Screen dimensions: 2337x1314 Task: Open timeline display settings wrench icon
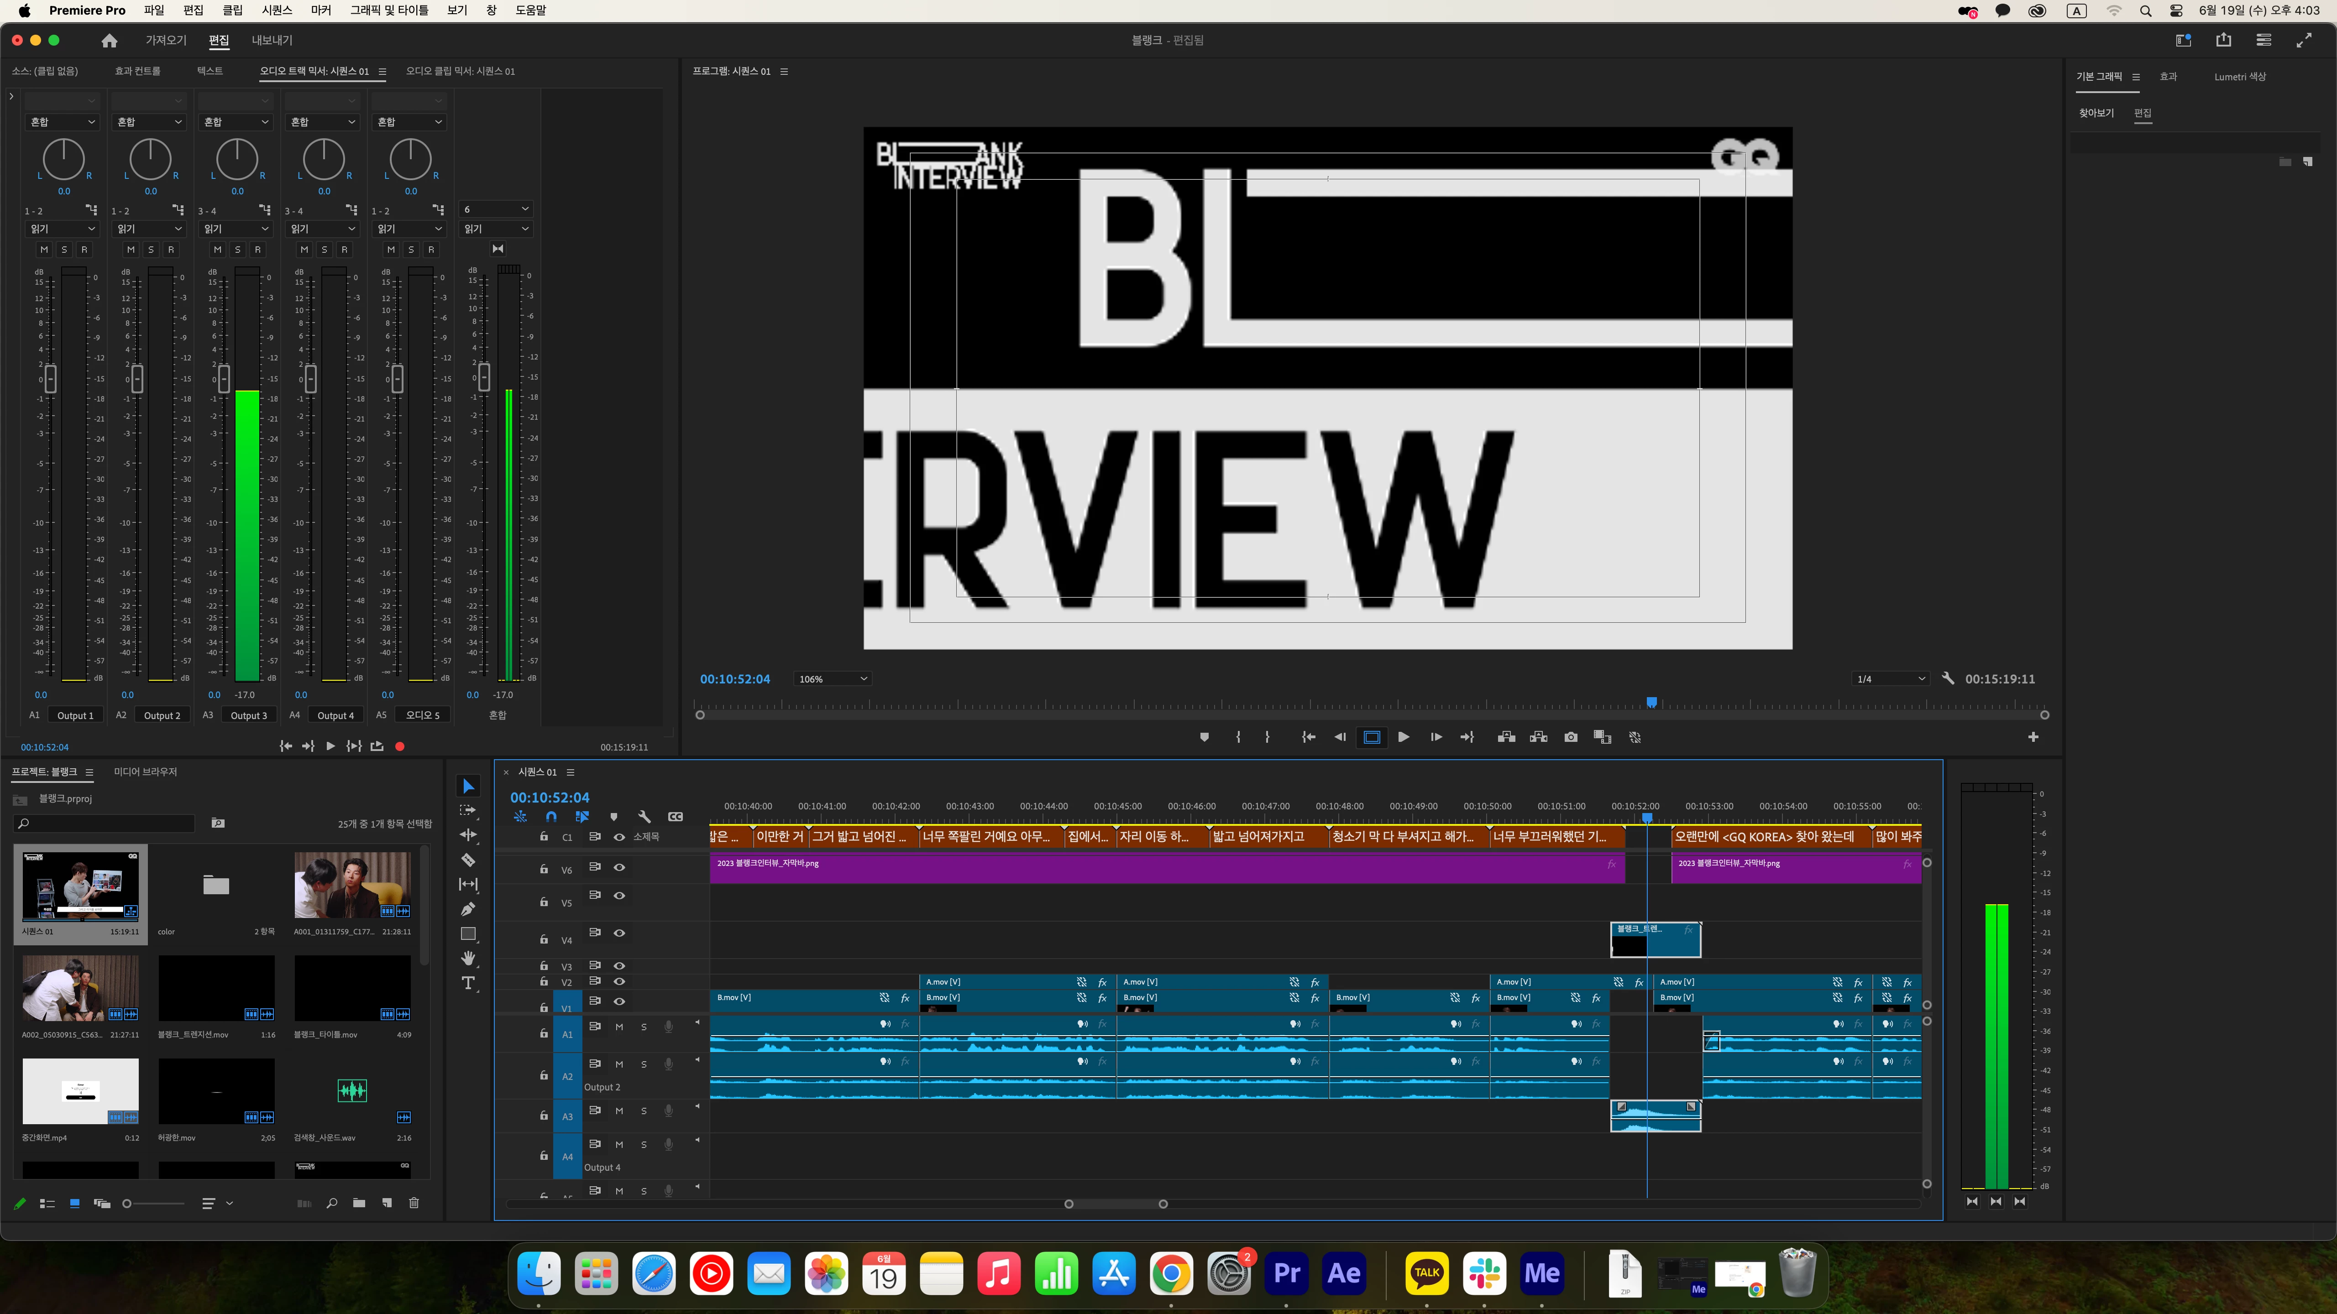point(644,817)
